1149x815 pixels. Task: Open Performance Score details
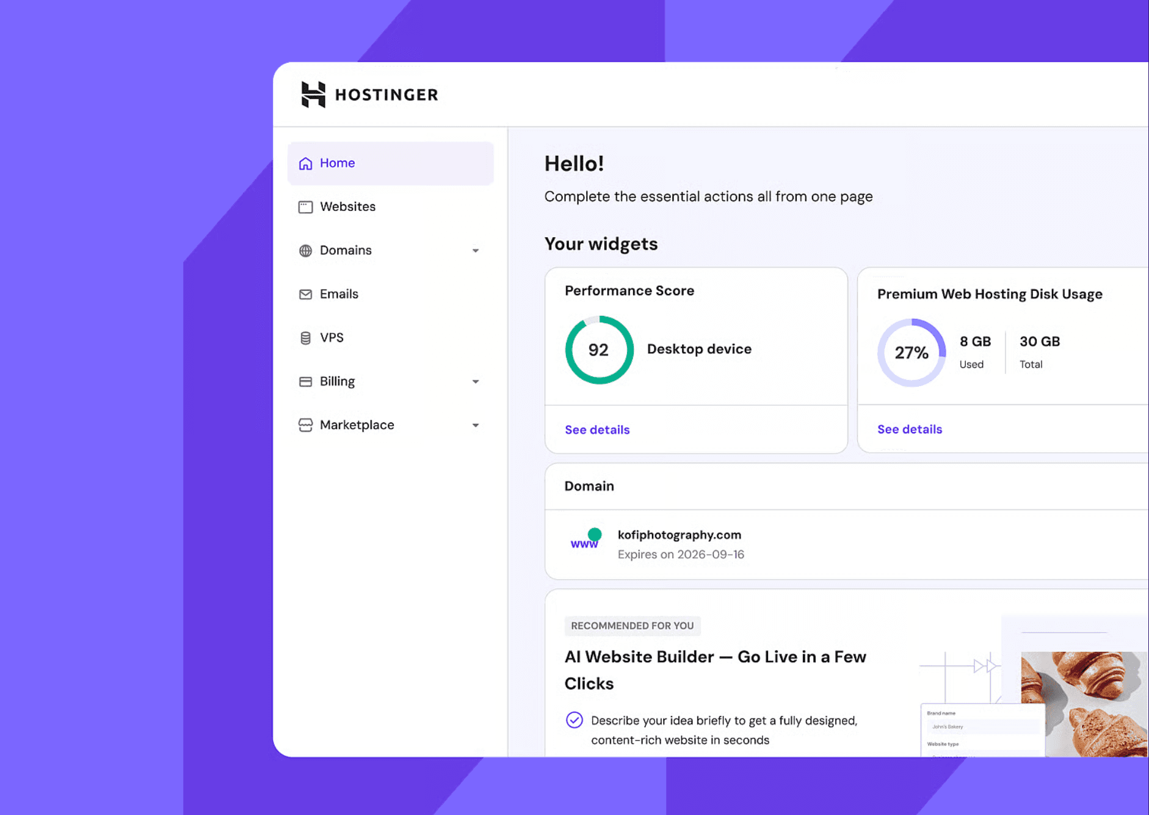click(x=596, y=429)
